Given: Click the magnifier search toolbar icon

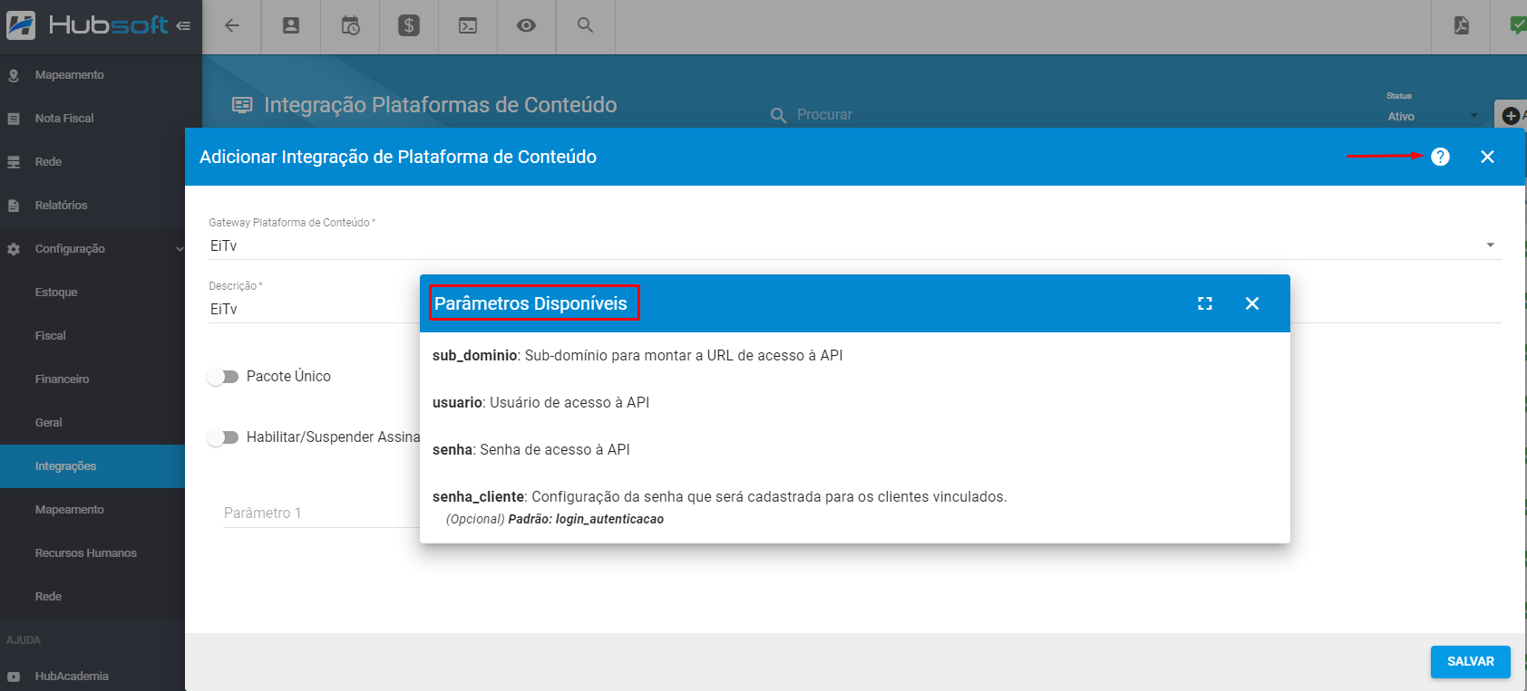Looking at the screenshot, I should tap(586, 25).
